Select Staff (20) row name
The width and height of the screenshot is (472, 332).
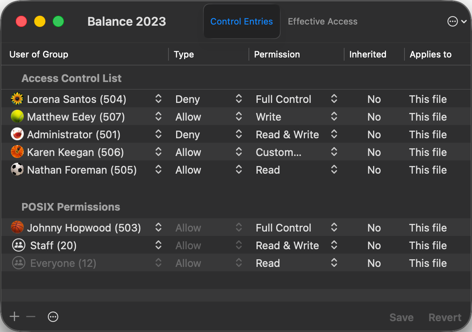pyautogui.click(x=53, y=245)
